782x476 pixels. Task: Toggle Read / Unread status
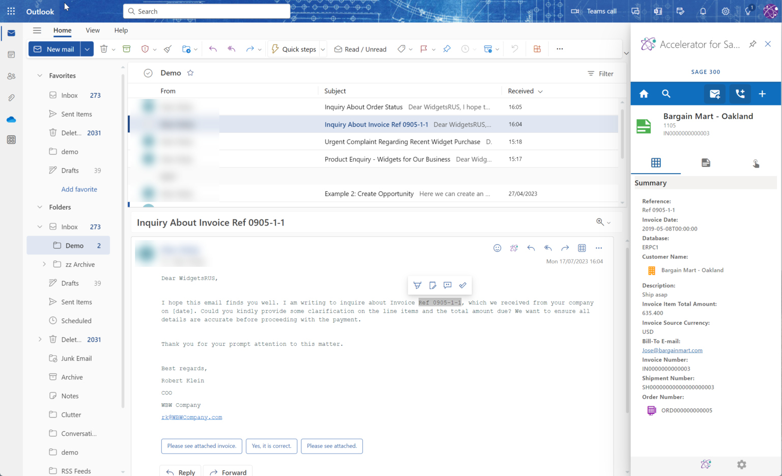[360, 49]
